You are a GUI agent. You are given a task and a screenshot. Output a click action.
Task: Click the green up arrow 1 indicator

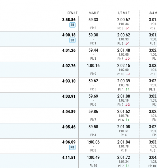[x=127, y=120]
